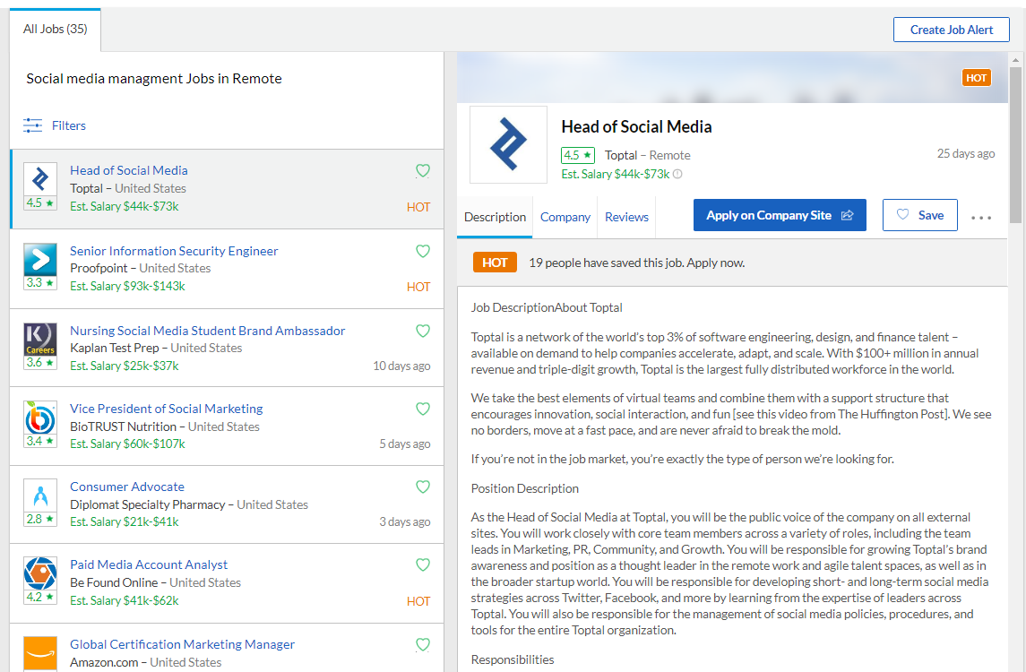
Task: Switch to the Reviews tab
Action: click(x=626, y=217)
